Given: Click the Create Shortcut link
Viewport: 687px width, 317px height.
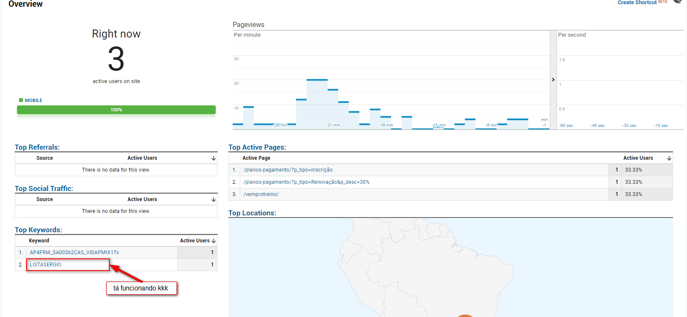Looking at the screenshot, I should coord(637,3).
